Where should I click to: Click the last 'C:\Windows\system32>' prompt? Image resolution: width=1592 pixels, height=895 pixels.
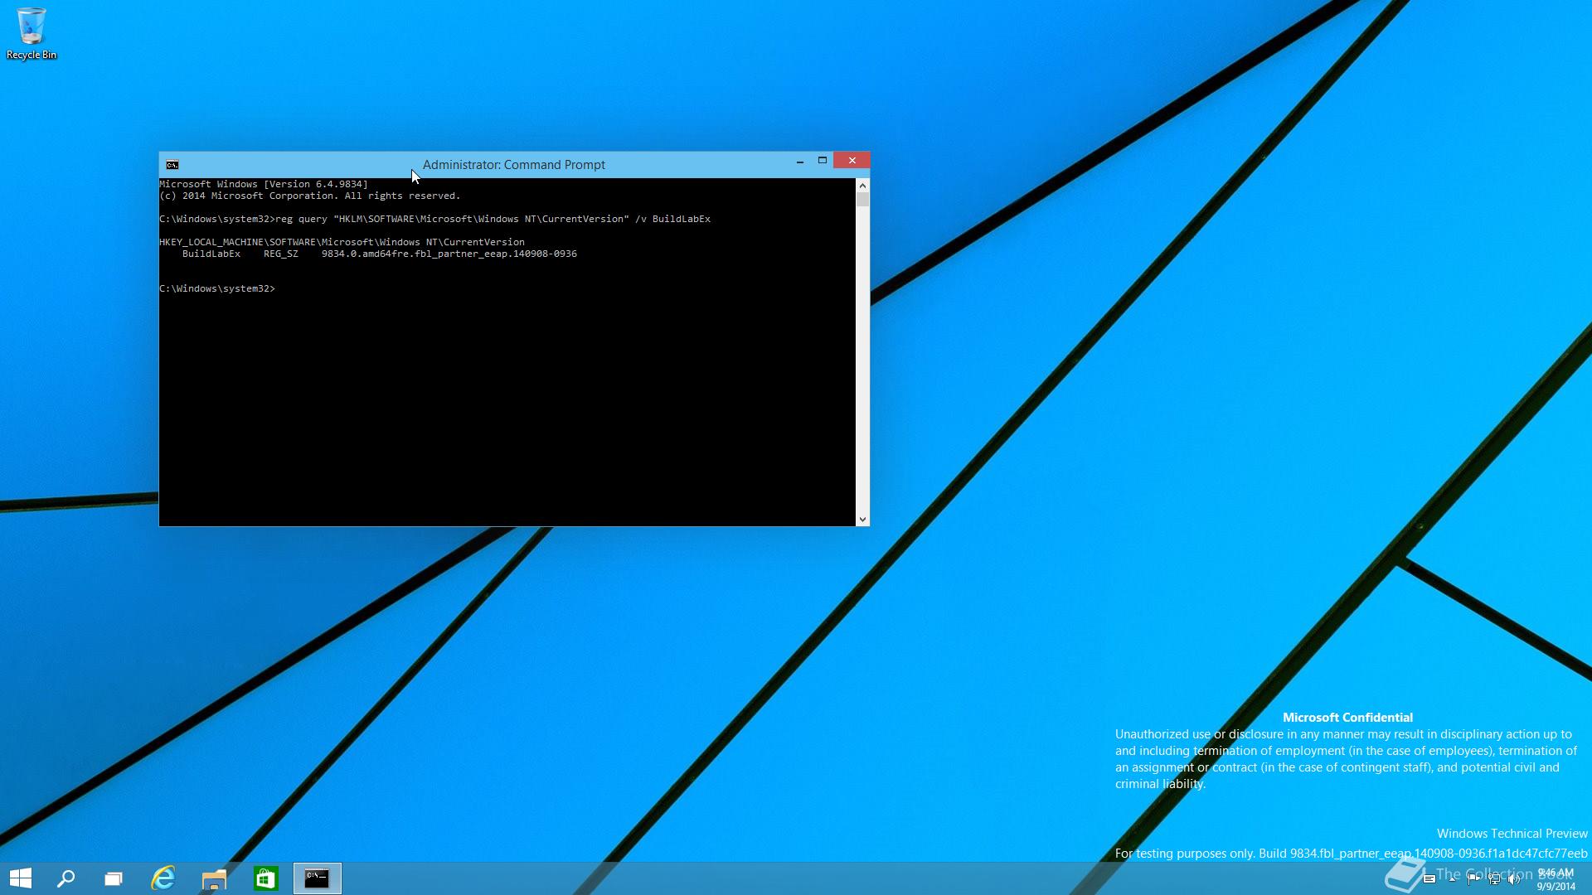pyautogui.click(x=217, y=288)
